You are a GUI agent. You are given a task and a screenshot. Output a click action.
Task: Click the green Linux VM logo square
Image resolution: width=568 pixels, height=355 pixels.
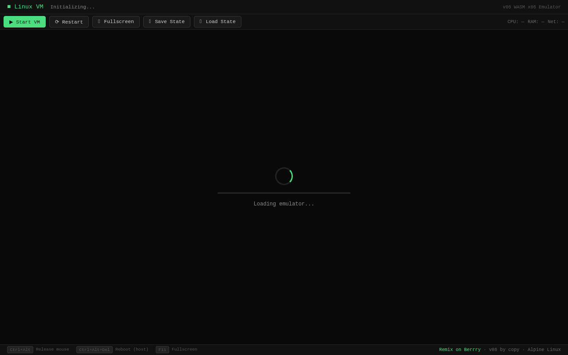(x=9, y=7)
